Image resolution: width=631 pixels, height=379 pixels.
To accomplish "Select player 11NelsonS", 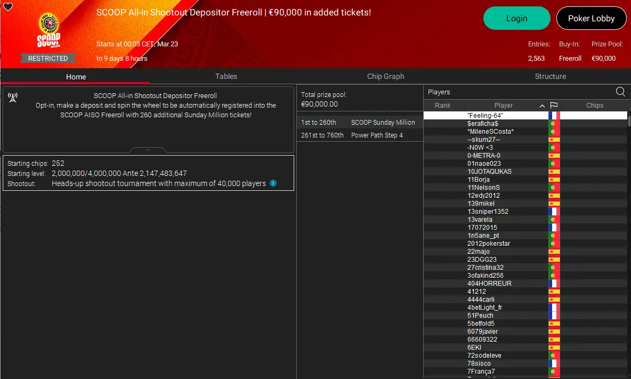I will click(525, 188).
